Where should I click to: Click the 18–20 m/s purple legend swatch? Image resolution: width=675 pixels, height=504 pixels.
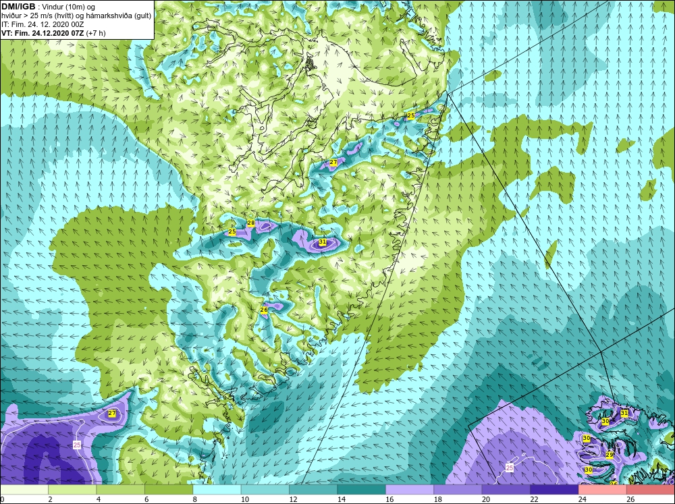click(x=458, y=490)
